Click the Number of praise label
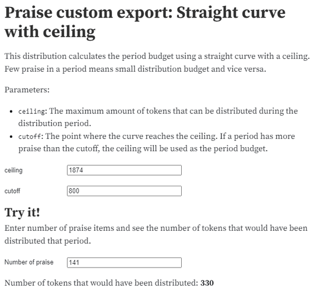 29,262
